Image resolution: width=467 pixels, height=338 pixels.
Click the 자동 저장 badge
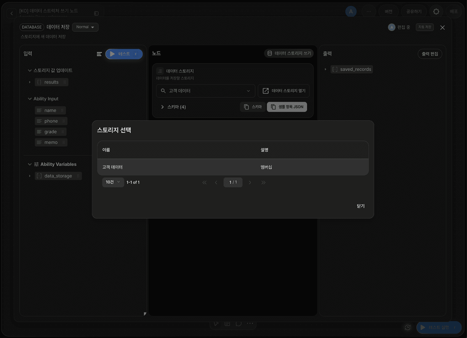pos(425,27)
